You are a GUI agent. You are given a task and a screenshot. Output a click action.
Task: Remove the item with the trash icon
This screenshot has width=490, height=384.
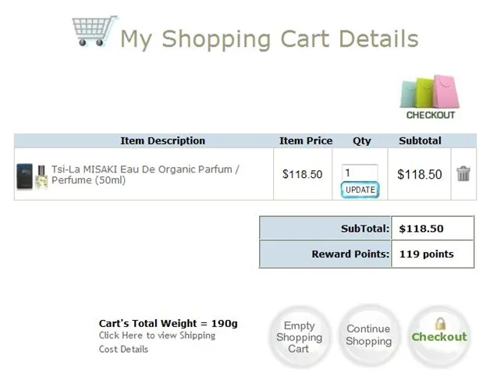(x=463, y=174)
